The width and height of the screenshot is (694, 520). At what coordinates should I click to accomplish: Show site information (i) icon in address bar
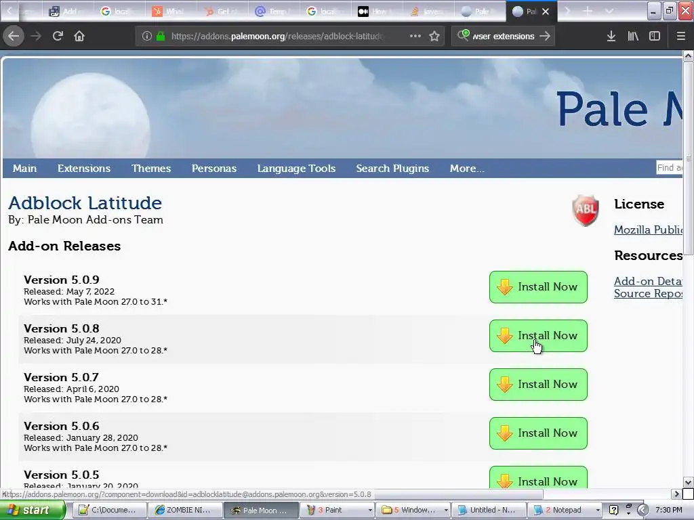[146, 37]
